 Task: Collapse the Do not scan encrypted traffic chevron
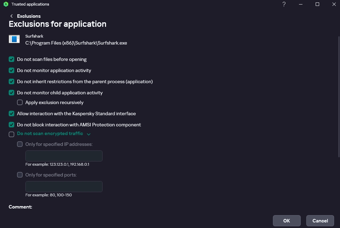click(x=89, y=134)
